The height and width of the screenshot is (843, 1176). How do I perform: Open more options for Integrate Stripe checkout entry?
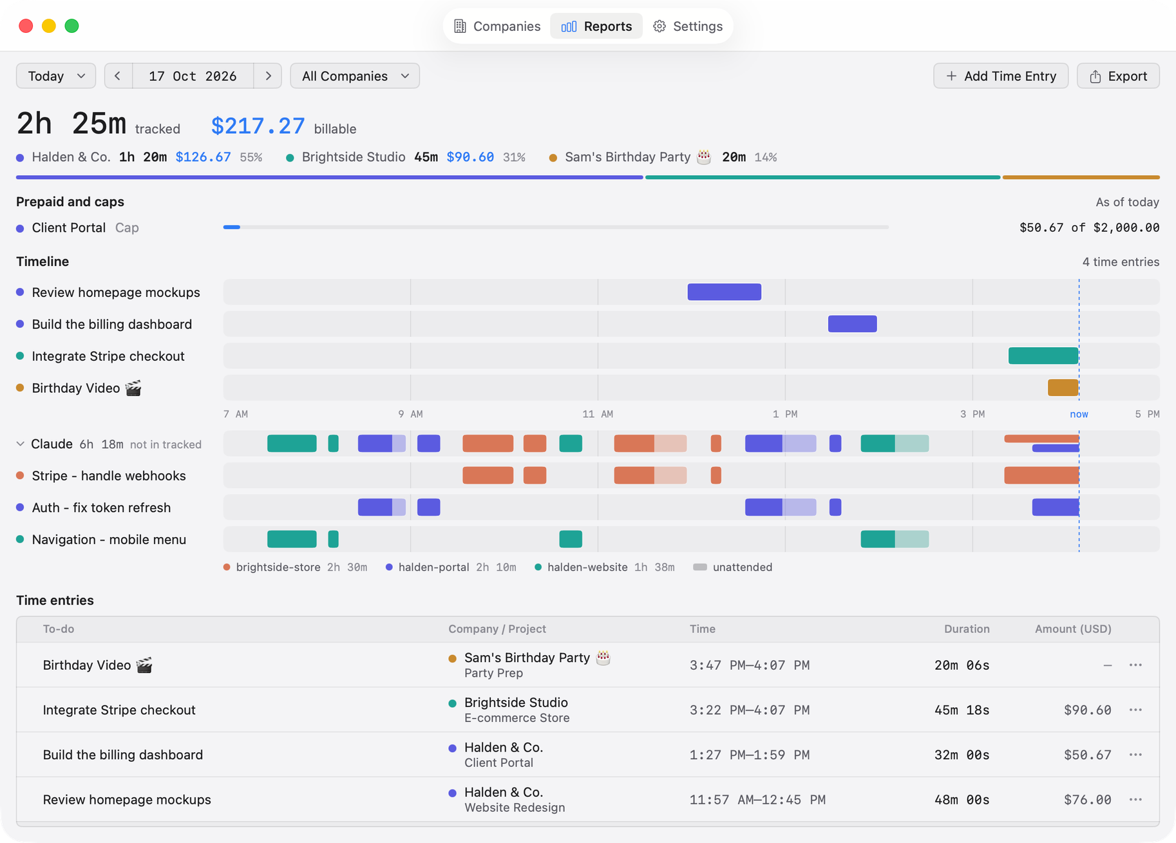[1135, 710]
